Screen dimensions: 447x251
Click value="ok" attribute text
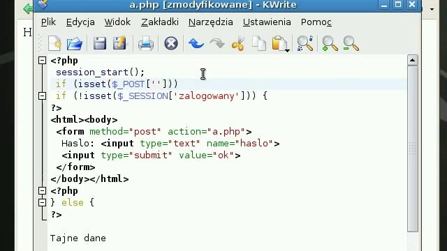tap(207, 155)
